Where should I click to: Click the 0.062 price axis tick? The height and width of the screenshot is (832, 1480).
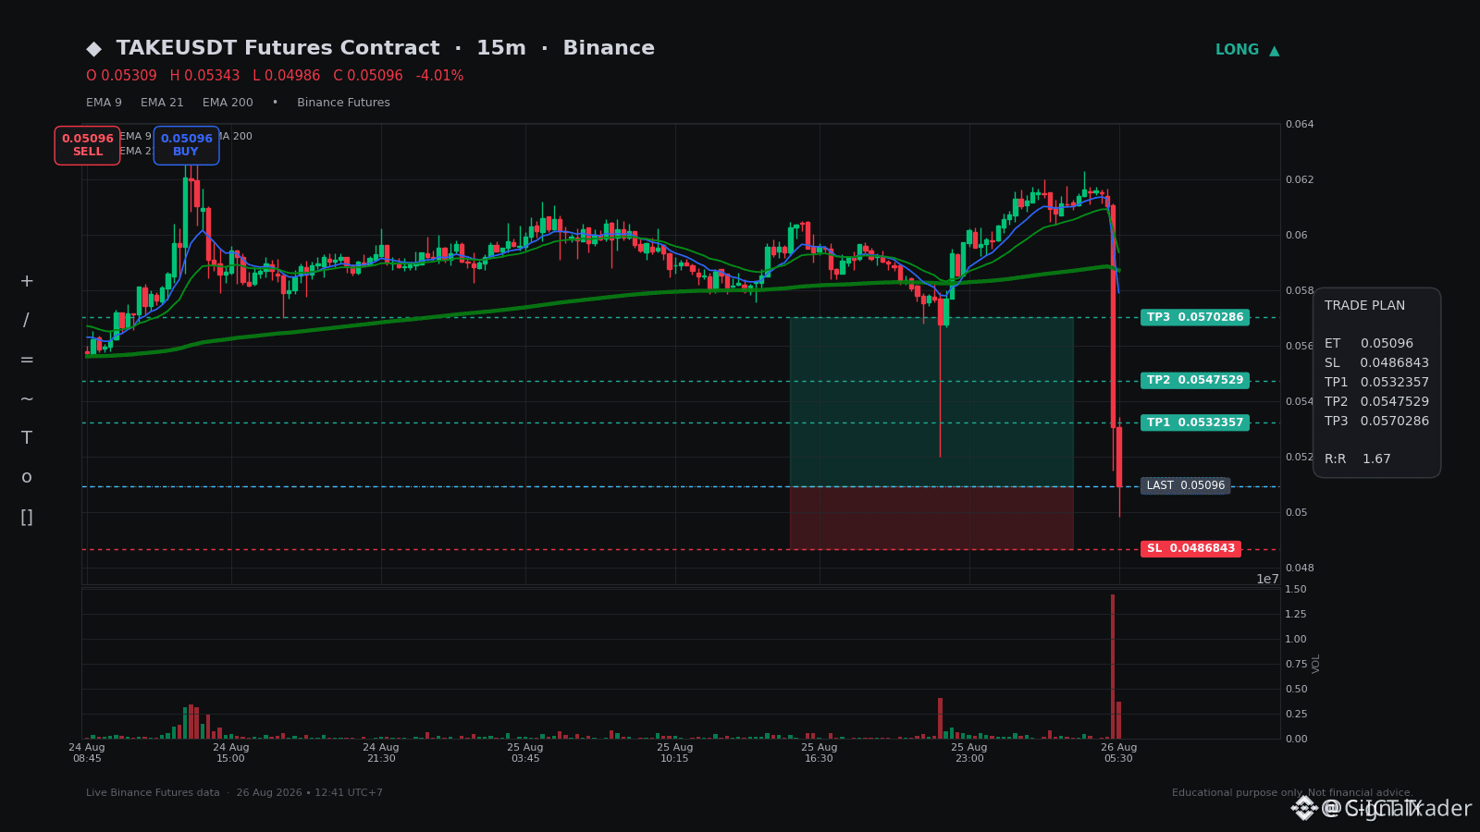(1300, 180)
